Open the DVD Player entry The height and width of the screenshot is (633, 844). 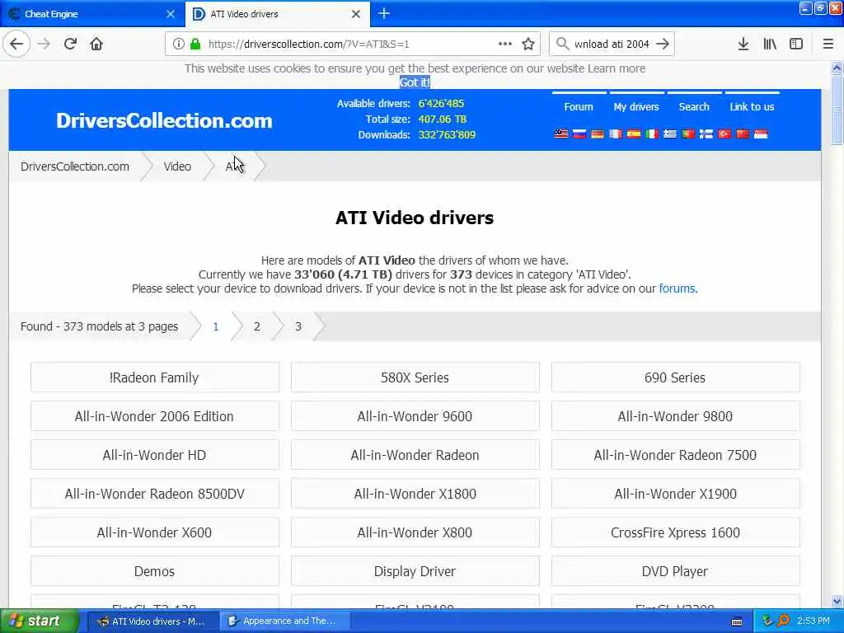675,571
